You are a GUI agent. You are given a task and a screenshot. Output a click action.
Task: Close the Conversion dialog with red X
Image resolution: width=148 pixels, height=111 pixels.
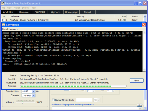[x=144, y=25]
